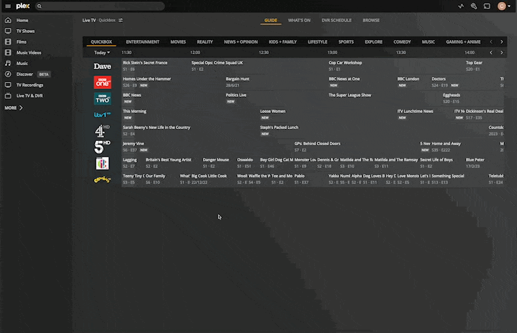Image resolution: width=517 pixels, height=333 pixels.
Task: Select the ENTERTAINMENT category tab
Action: click(142, 42)
